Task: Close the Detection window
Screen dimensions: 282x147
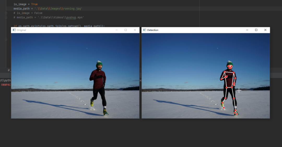Action: point(265,30)
